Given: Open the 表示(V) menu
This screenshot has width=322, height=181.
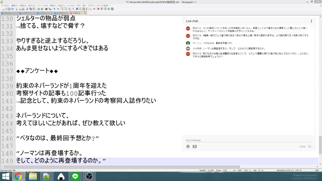Looking at the screenshot, I should (x=32, y=6).
